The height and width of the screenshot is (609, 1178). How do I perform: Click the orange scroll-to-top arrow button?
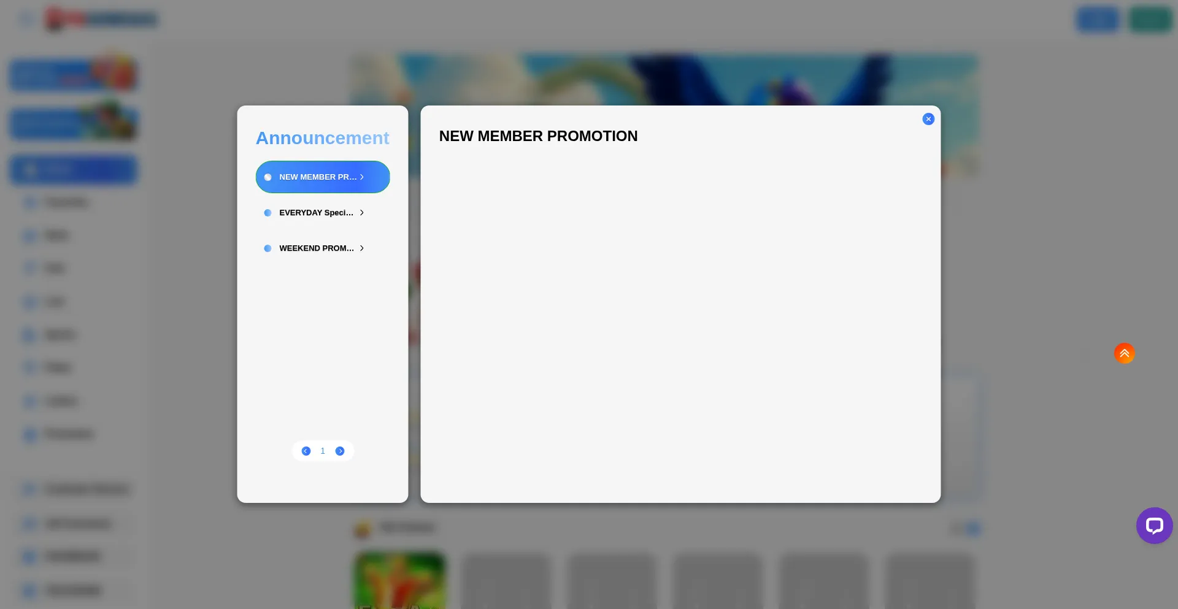pyautogui.click(x=1124, y=353)
